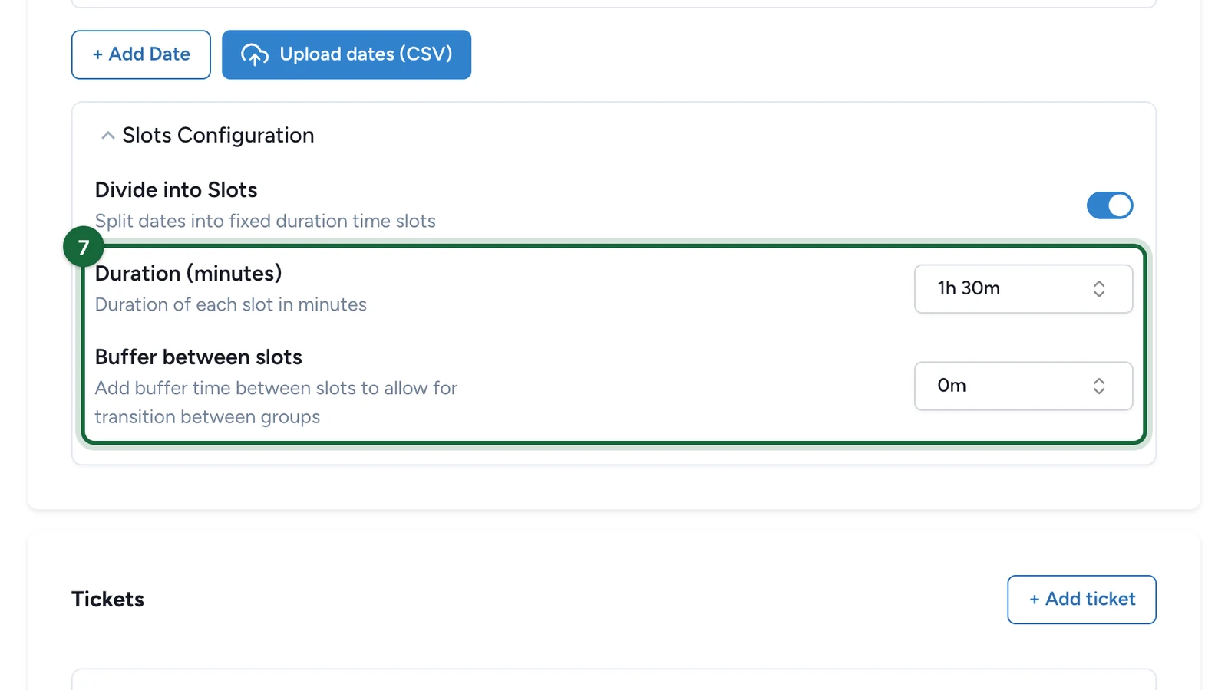This screenshot has width=1228, height=690.
Task: Click the Tickets section heading
Action: pos(107,600)
